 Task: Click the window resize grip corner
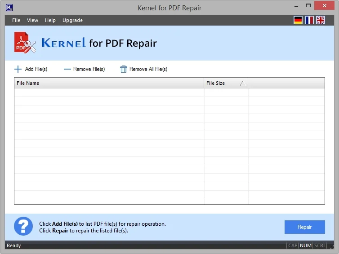click(x=332, y=247)
